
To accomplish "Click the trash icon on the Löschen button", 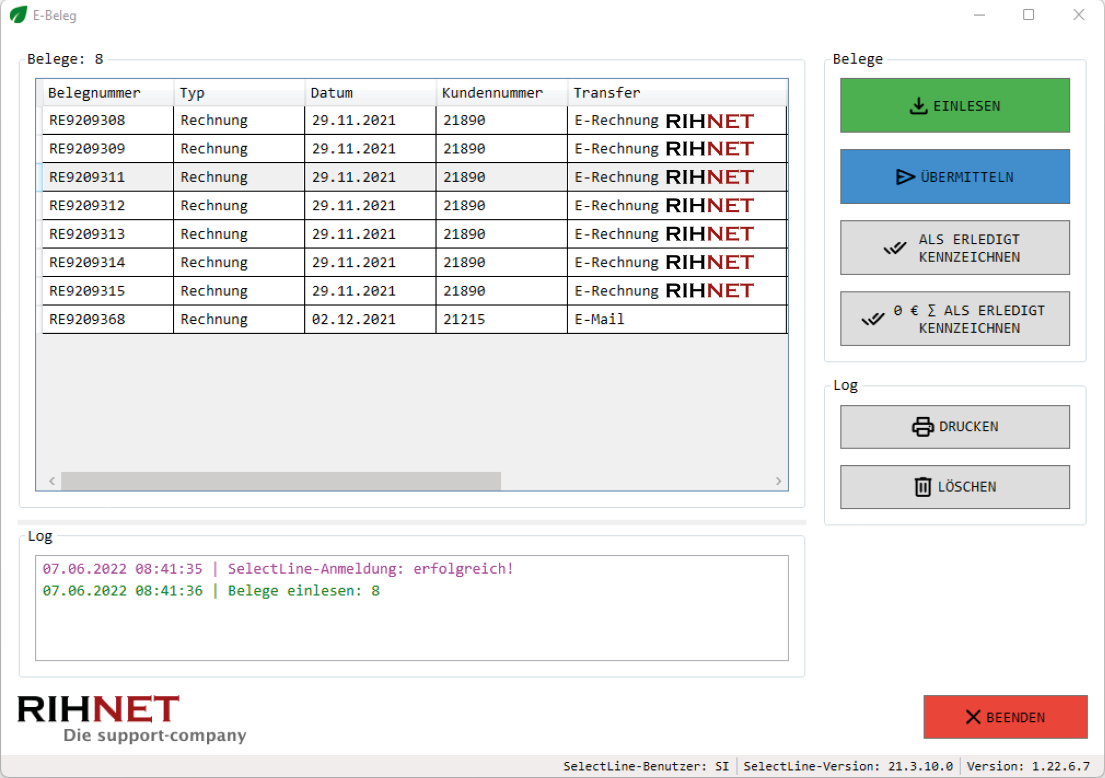I will click(923, 487).
